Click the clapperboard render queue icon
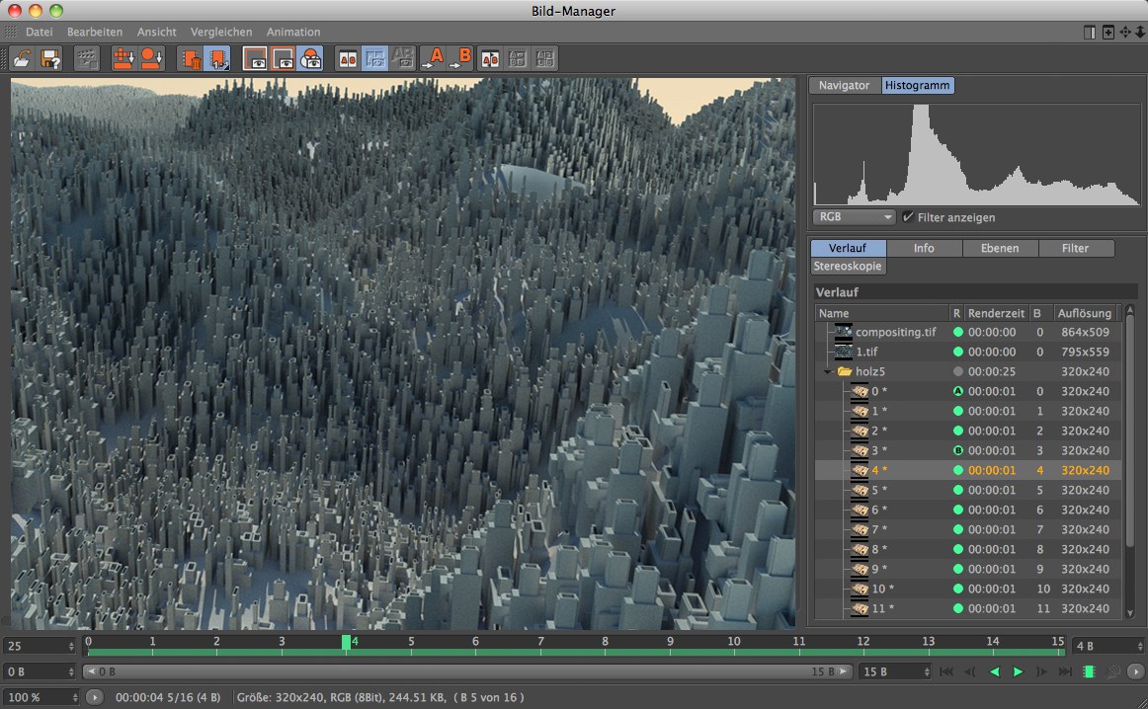 coord(87,58)
